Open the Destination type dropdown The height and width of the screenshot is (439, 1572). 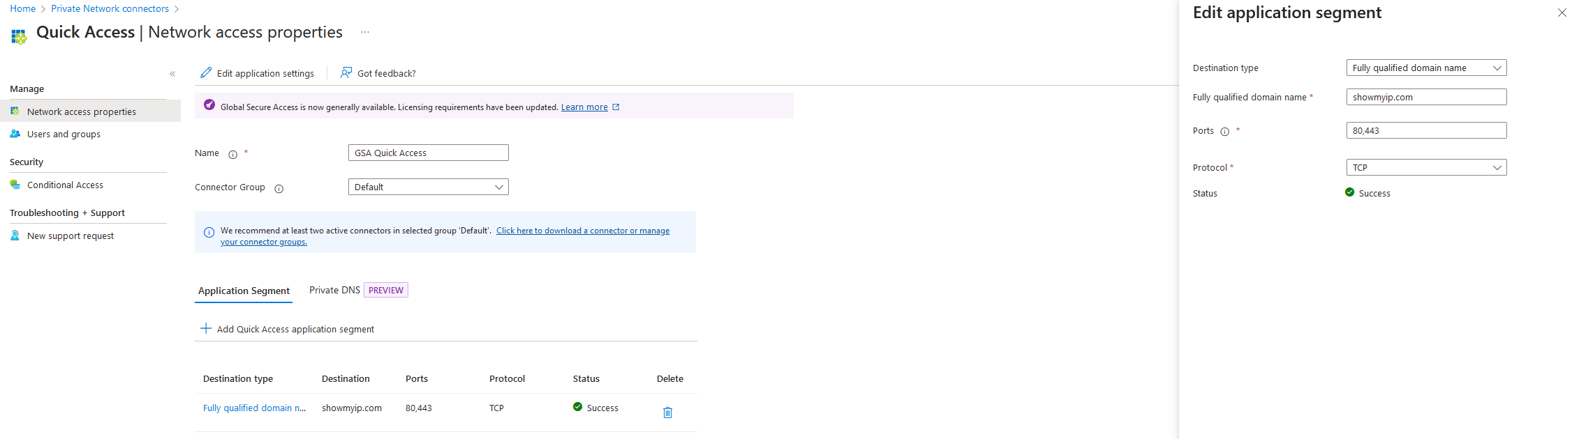(1426, 68)
